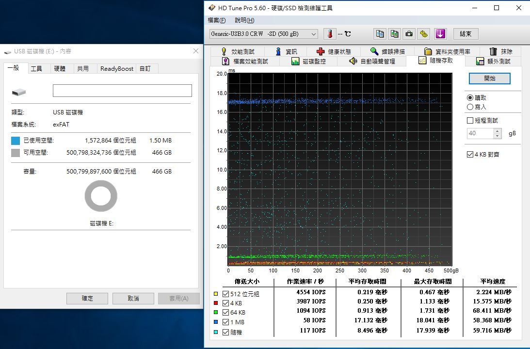This screenshot has width=530, height=349.
Task: Click the drive name text field
Action: point(122,91)
